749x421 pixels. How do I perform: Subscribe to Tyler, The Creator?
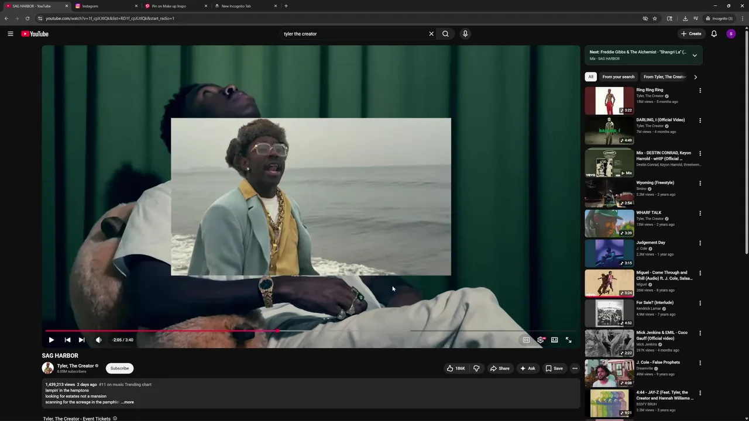pyautogui.click(x=119, y=368)
